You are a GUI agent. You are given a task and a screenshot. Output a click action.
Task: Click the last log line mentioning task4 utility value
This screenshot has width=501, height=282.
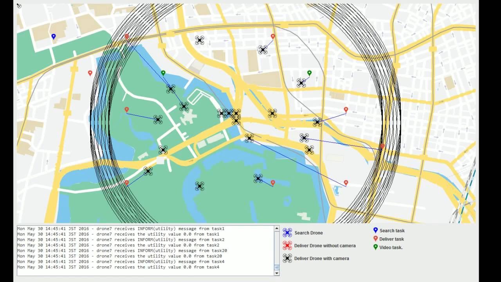pyautogui.click(x=118, y=267)
